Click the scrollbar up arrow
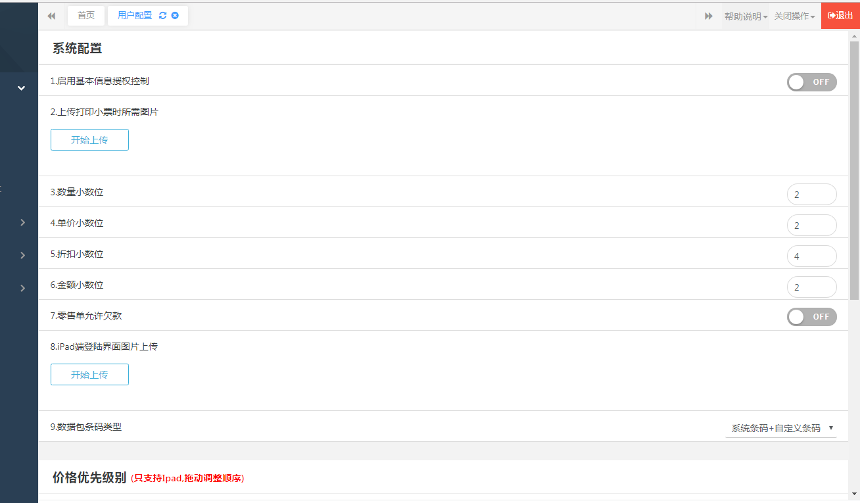 point(854,36)
